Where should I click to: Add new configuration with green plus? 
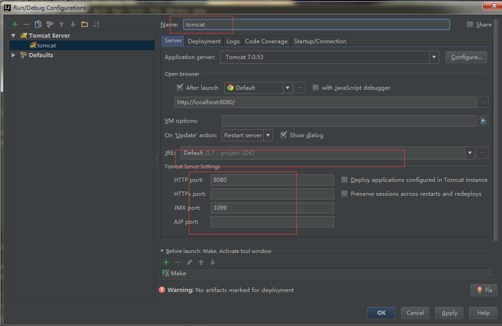pyautogui.click(x=15, y=24)
